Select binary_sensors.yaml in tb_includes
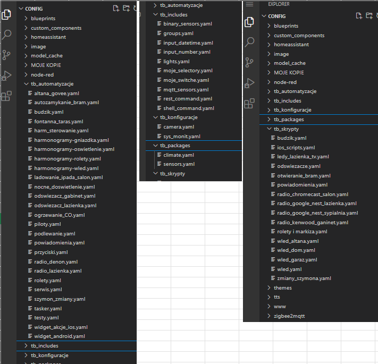The height and width of the screenshot is (364, 378). [188, 24]
